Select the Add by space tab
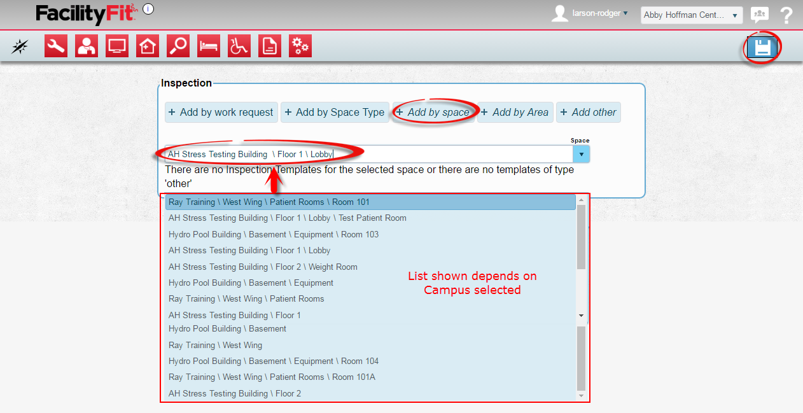Viewport: 803px width, 413px height. click(x=433, y=112)
